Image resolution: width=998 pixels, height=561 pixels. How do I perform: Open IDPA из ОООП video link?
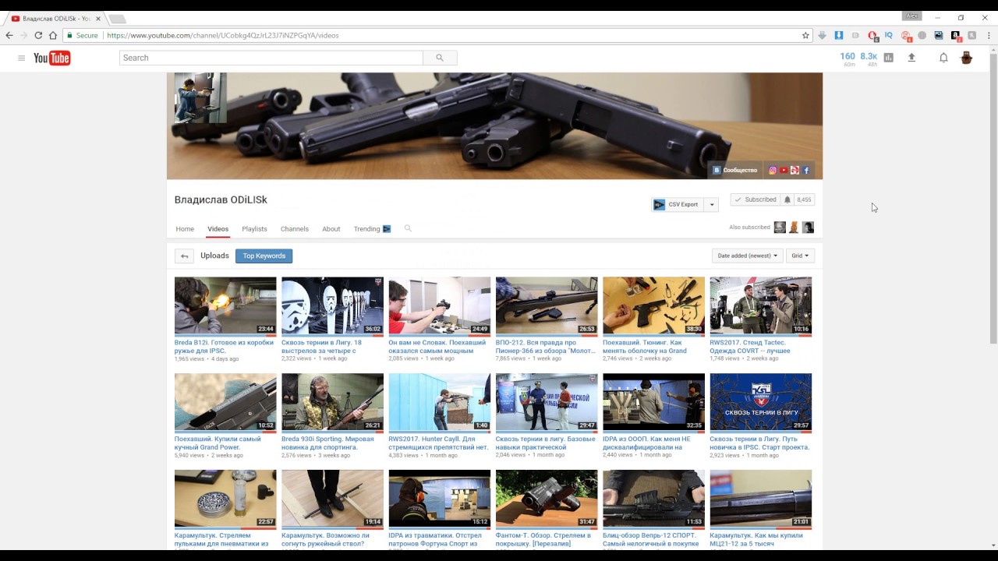(x=646, y=443)
